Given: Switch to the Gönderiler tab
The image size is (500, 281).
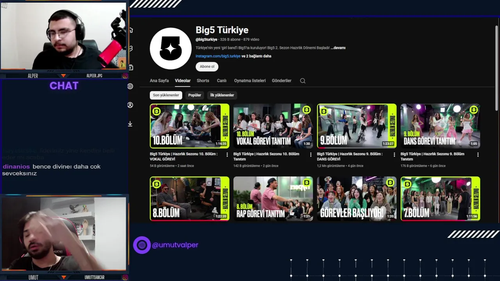Looking at the screenshot, I should coord(282,81).
